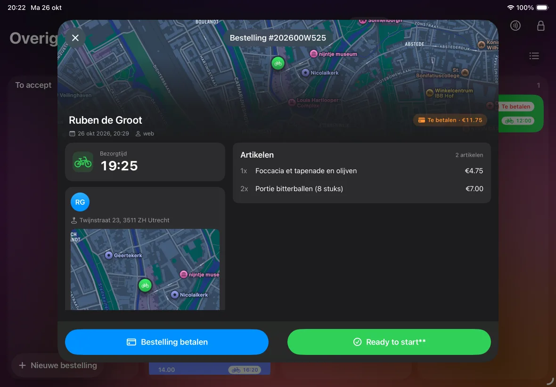Click the location pin icon beside Twijnstraat address
The image size is (556, 387).
pos(74,220)
